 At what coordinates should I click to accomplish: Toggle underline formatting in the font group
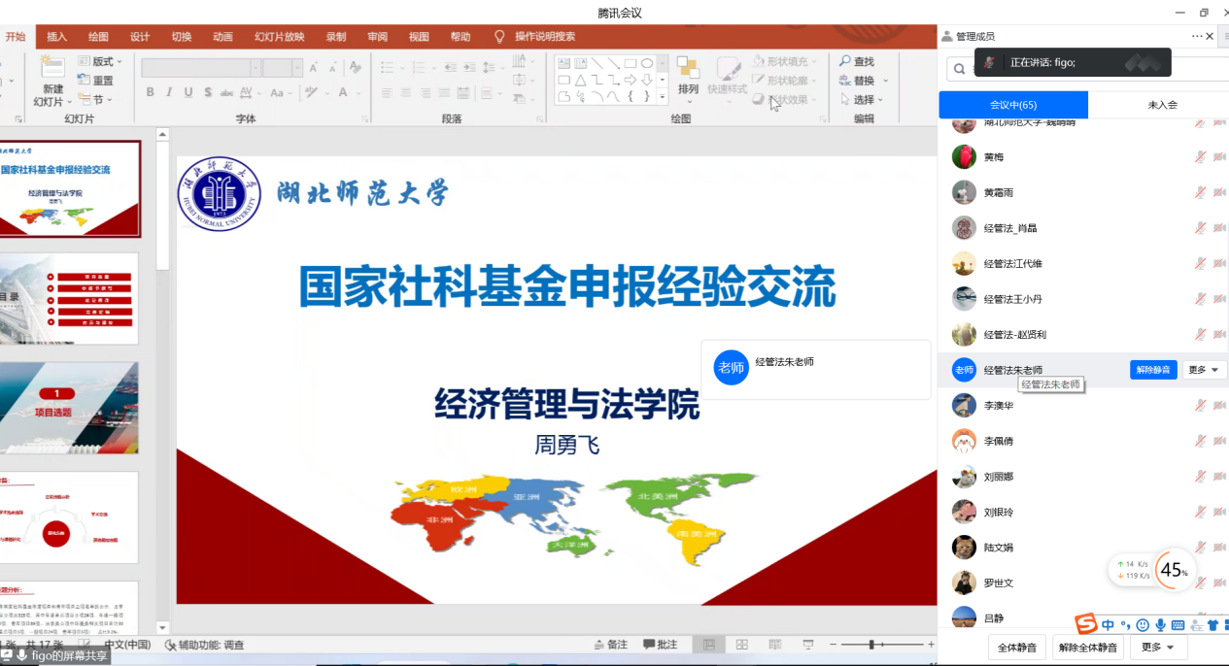point(188,92)
